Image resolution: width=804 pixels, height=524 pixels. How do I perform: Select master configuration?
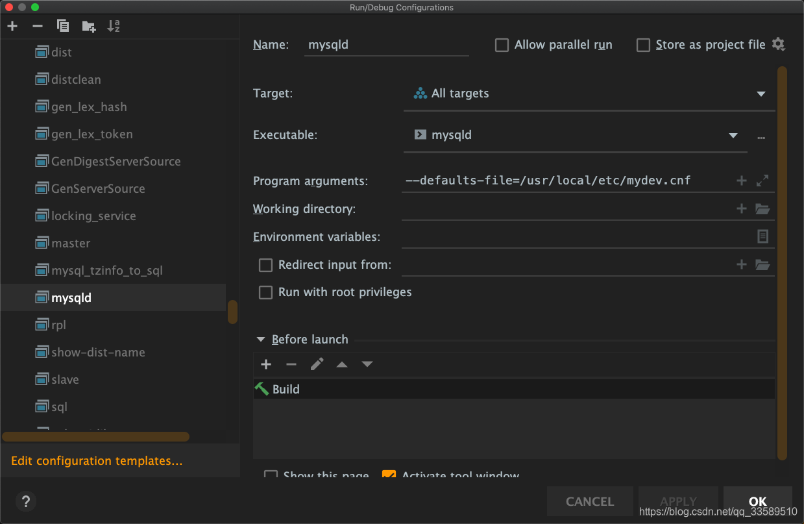point(71,243)
